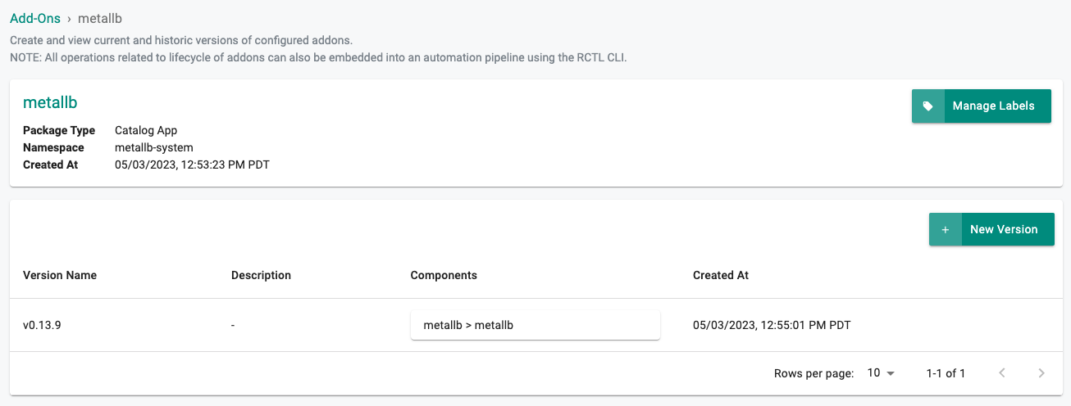Screen dimensions: 1071x406
Task: Click the Package Type label
Action: [x=59, y=130]
